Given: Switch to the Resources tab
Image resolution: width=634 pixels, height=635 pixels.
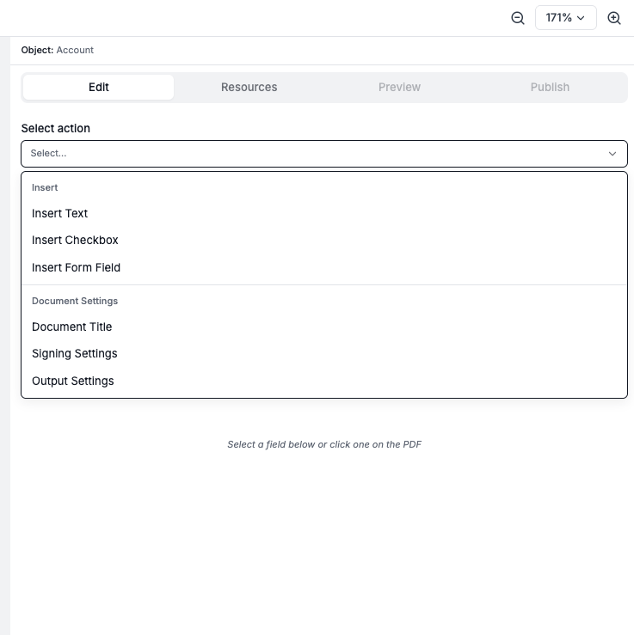Looking at the screenshot, I should [x=249, y=87].
